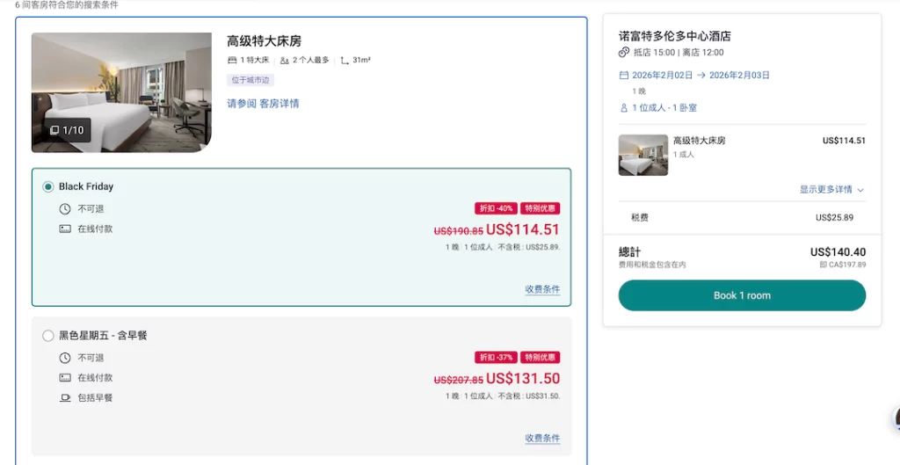Click the card icon beside 在线付款 in Black Friday

(65, 229)
